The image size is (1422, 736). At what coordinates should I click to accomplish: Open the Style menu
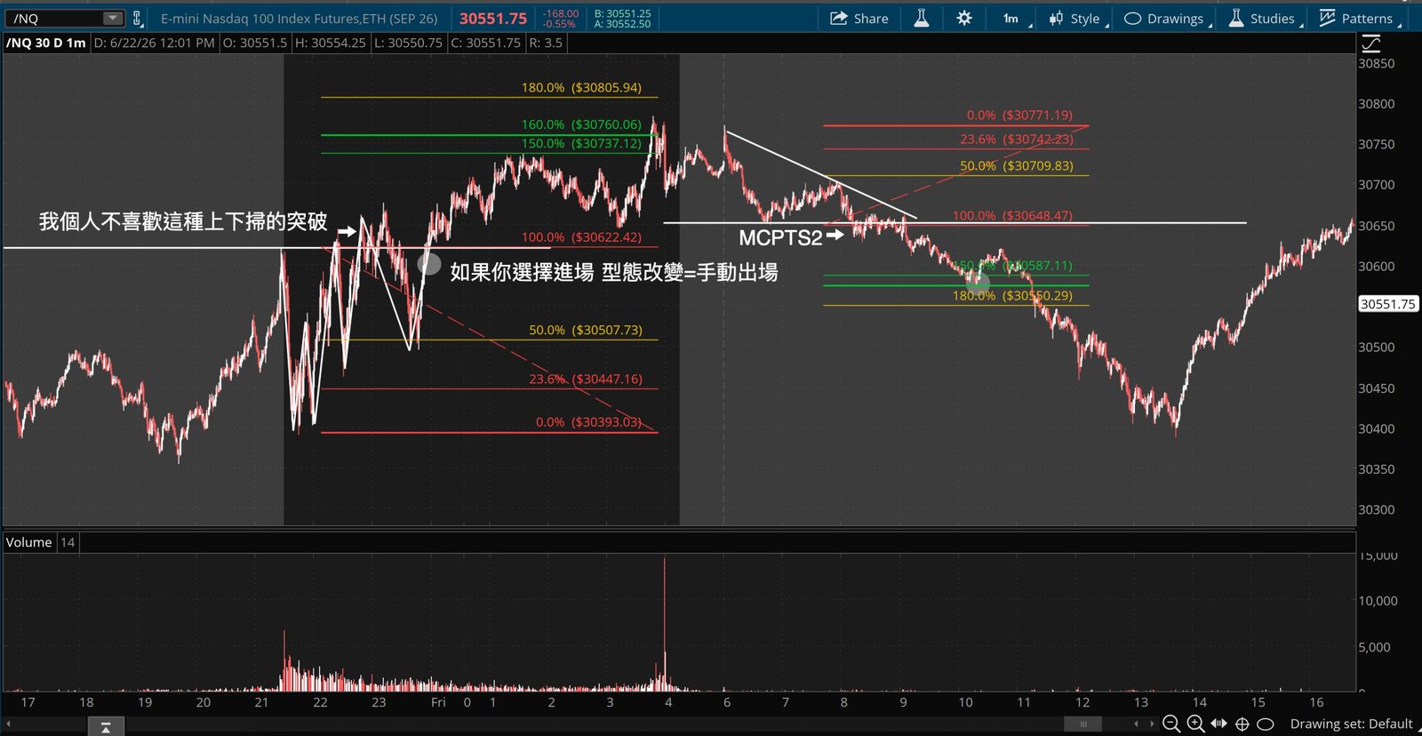tap(1077, 18)
